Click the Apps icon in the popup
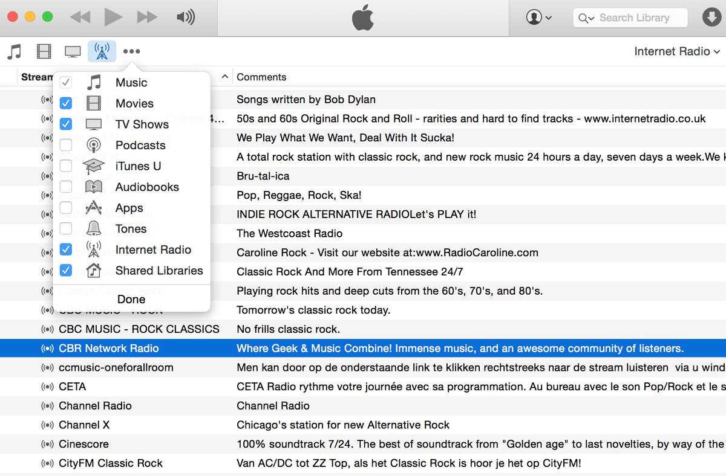The image size is (726, 476). click(94, 208)
